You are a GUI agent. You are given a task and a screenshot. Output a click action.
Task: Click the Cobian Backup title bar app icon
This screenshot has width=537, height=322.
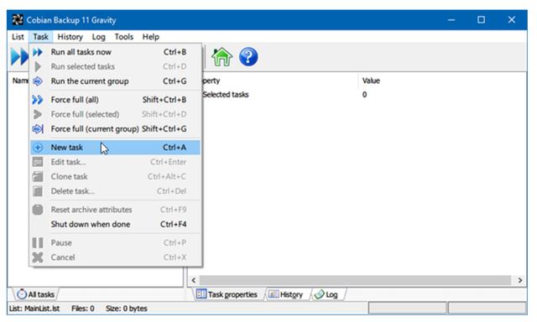coord(18,20)
